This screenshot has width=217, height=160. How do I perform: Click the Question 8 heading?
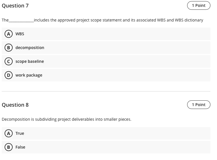15,105
